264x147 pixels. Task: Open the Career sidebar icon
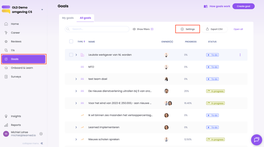(x=6, y=33)
